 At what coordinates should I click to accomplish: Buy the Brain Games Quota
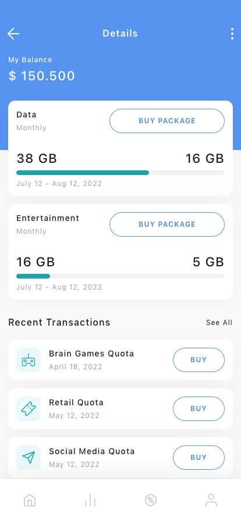coord(199,360)
